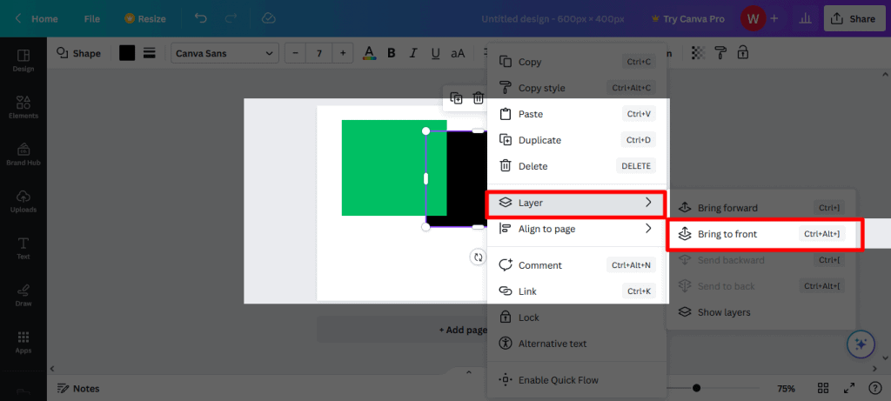Click the Canva magic assistant button
This screenshot has width=891, height=401.
(x=861, y=344)
